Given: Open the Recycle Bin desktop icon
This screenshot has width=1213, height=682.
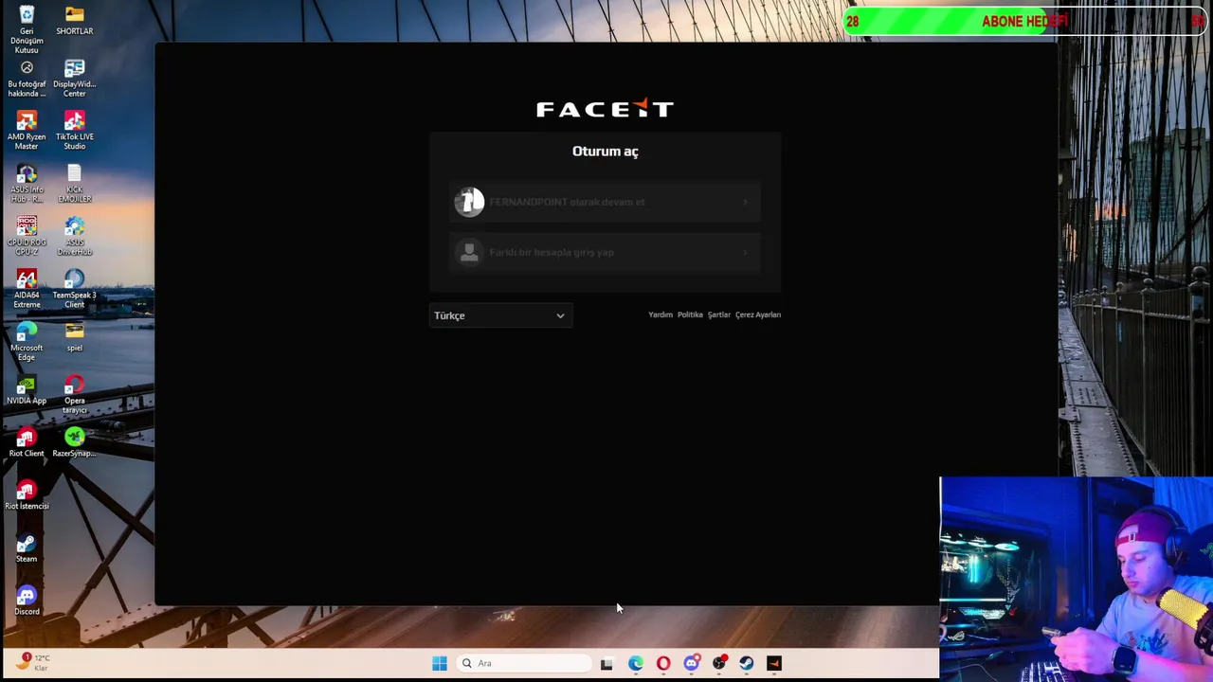Looking at the screenshot, I should tap(27, 29).
